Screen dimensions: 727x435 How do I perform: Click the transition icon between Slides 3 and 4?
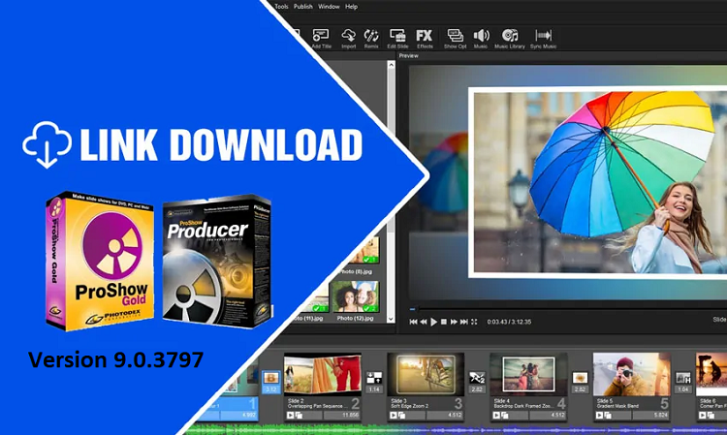coord(477,378)
